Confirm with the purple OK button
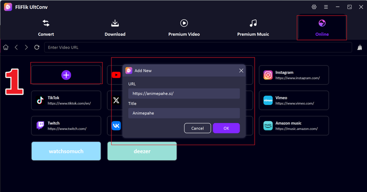Screen dimensions: 367x192 (x=226, y=128)
